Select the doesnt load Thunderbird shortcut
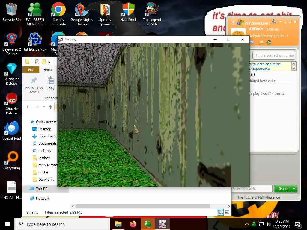 pyautogui.click(x=12, y=131)
